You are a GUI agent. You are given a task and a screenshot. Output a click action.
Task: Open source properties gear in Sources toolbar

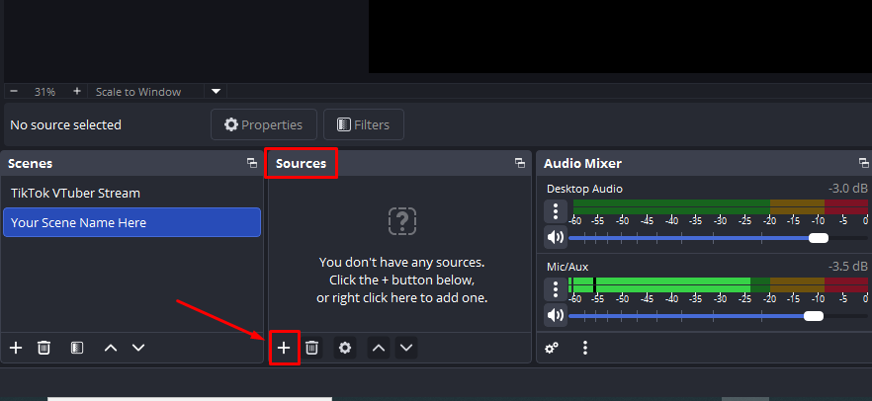(345, 348)
